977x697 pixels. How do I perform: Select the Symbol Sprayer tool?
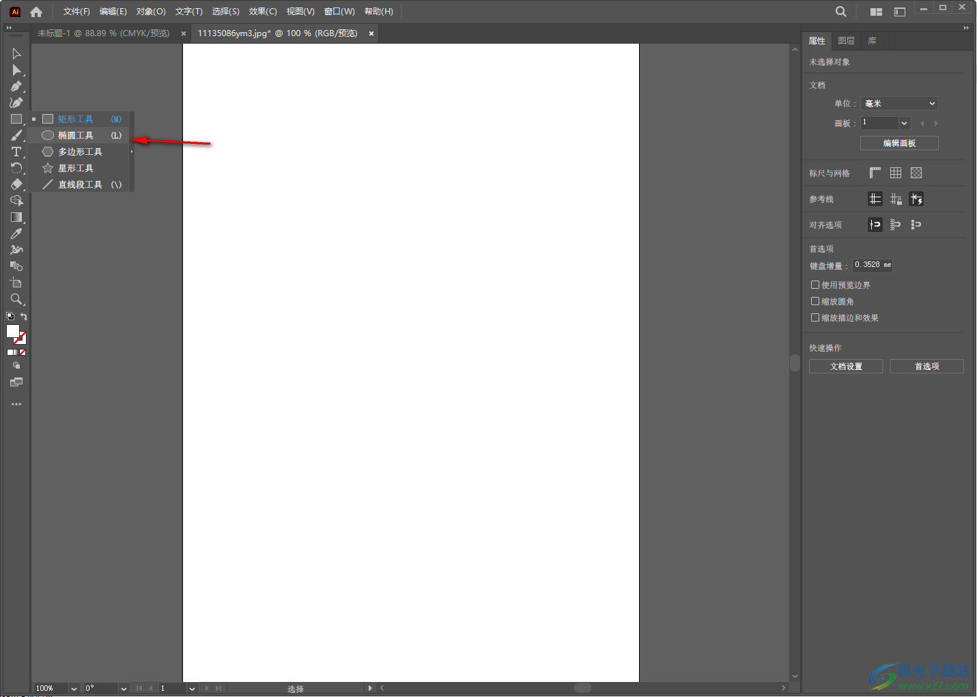16,250
